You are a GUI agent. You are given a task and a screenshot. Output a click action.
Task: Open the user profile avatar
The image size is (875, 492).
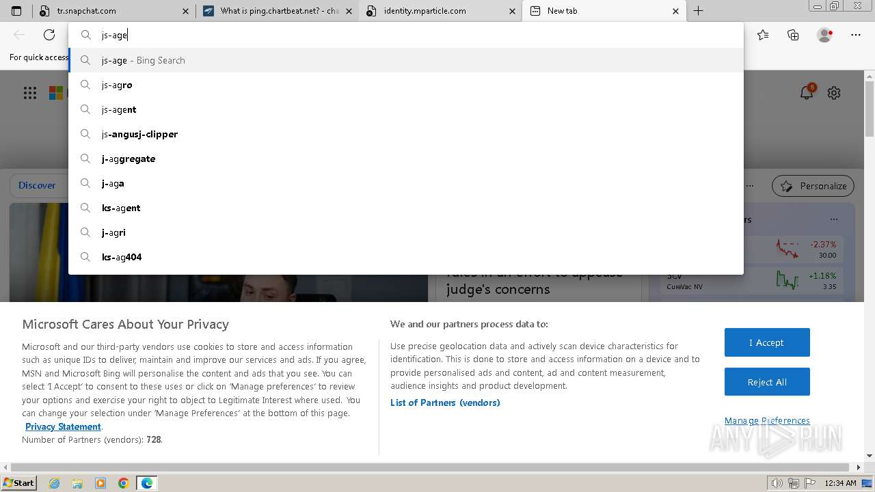(x=825, y=35)
